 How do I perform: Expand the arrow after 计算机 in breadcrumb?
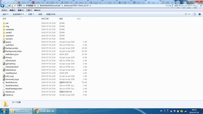click(x=24, y=6)
